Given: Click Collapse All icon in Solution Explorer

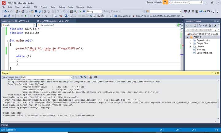Looking at the screenshot, I should coord(206,26).
